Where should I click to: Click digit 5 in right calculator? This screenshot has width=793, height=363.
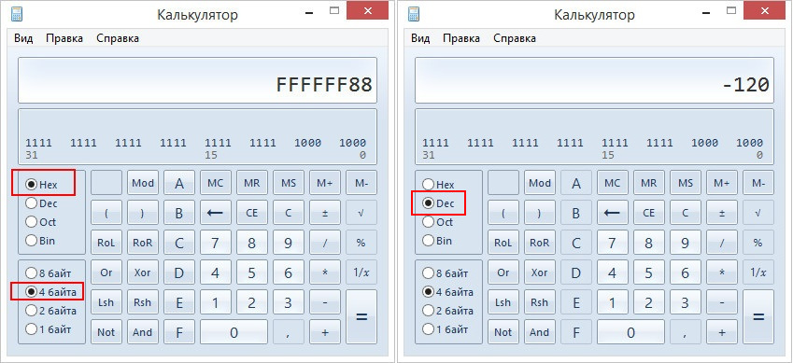(649, 272)
